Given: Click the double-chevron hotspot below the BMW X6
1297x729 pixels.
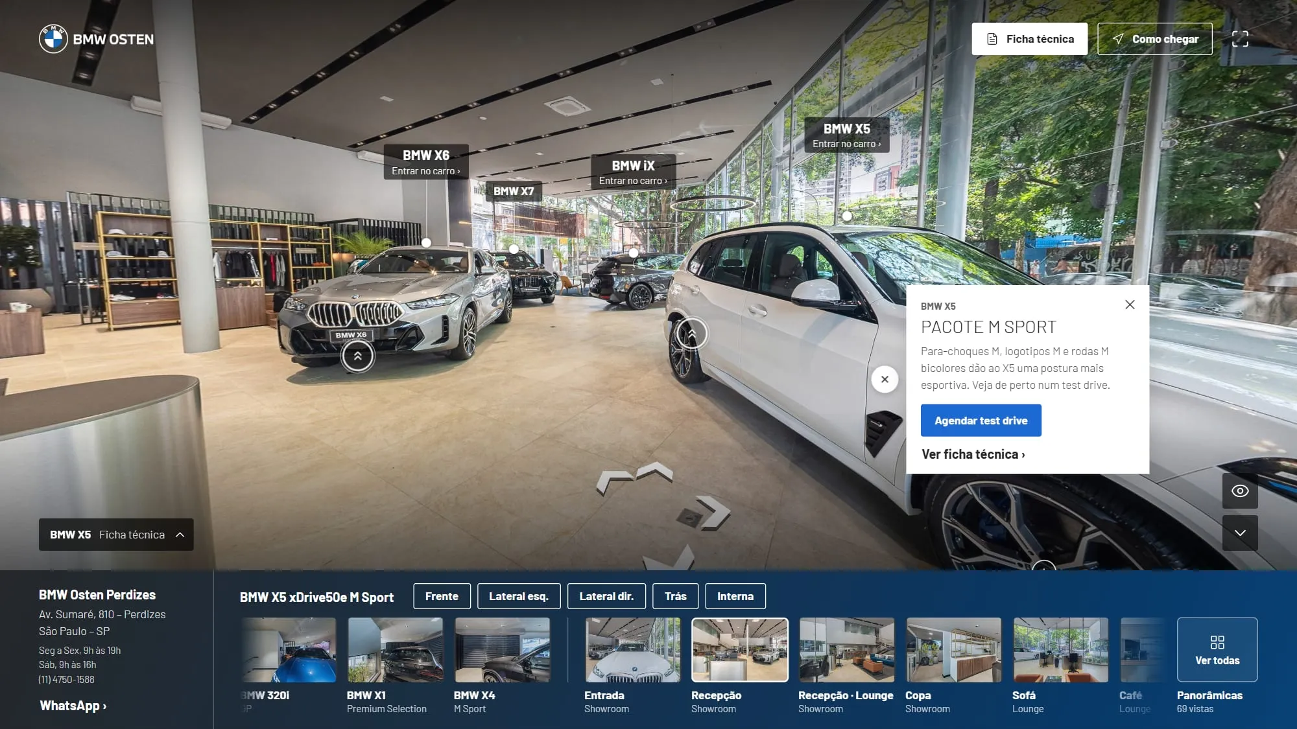Looking at the screenshot, I should pos(357,356).
